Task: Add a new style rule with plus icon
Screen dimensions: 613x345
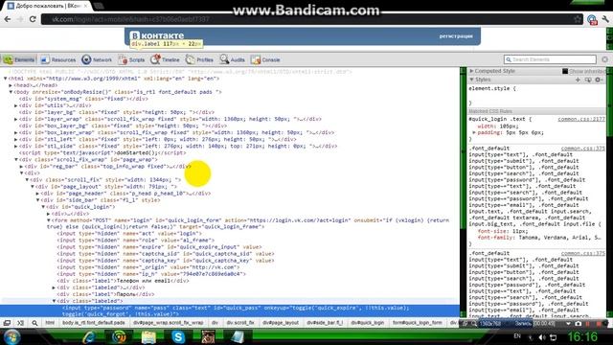Action: coord(578,80)
